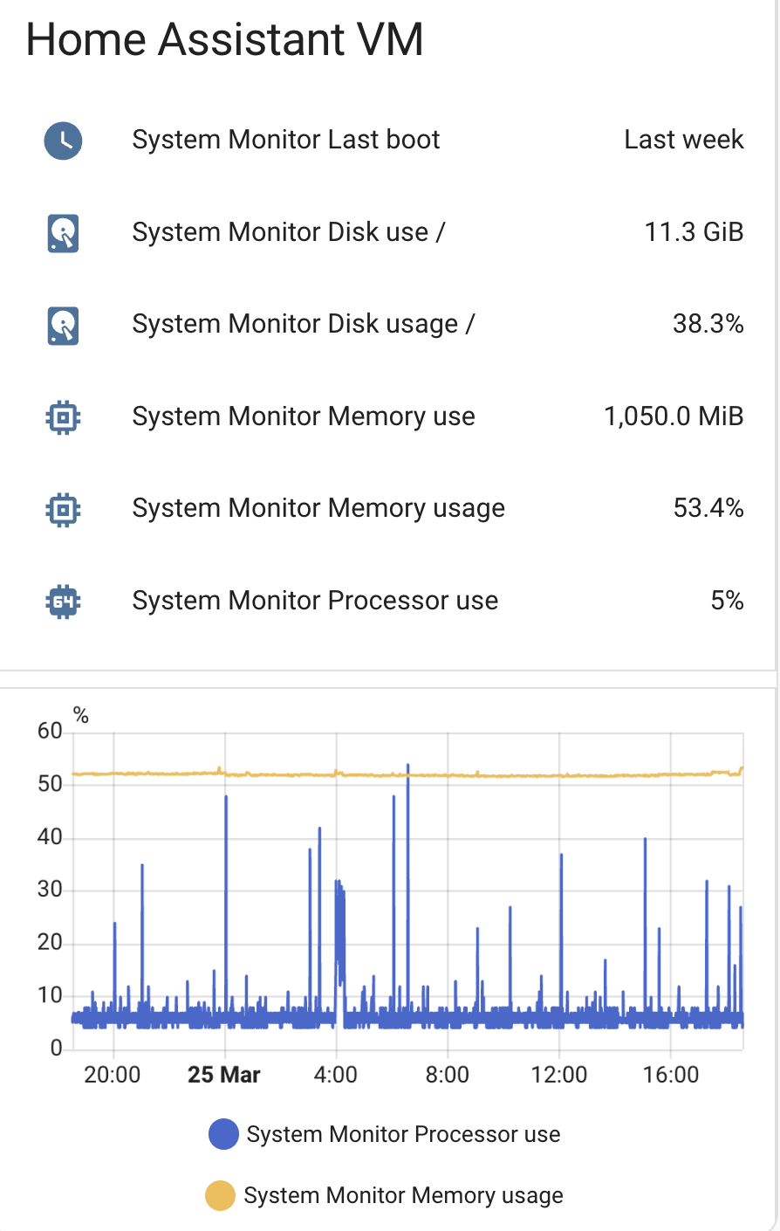This screenshot has height=1231, width=780.
Task: Click the Processor use CPU icon
Action: pos(63,602)
